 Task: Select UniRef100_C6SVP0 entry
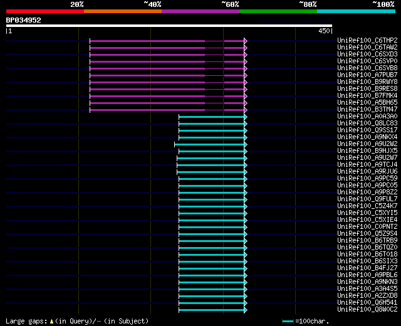pyautogui.click(x=367, y=61)
